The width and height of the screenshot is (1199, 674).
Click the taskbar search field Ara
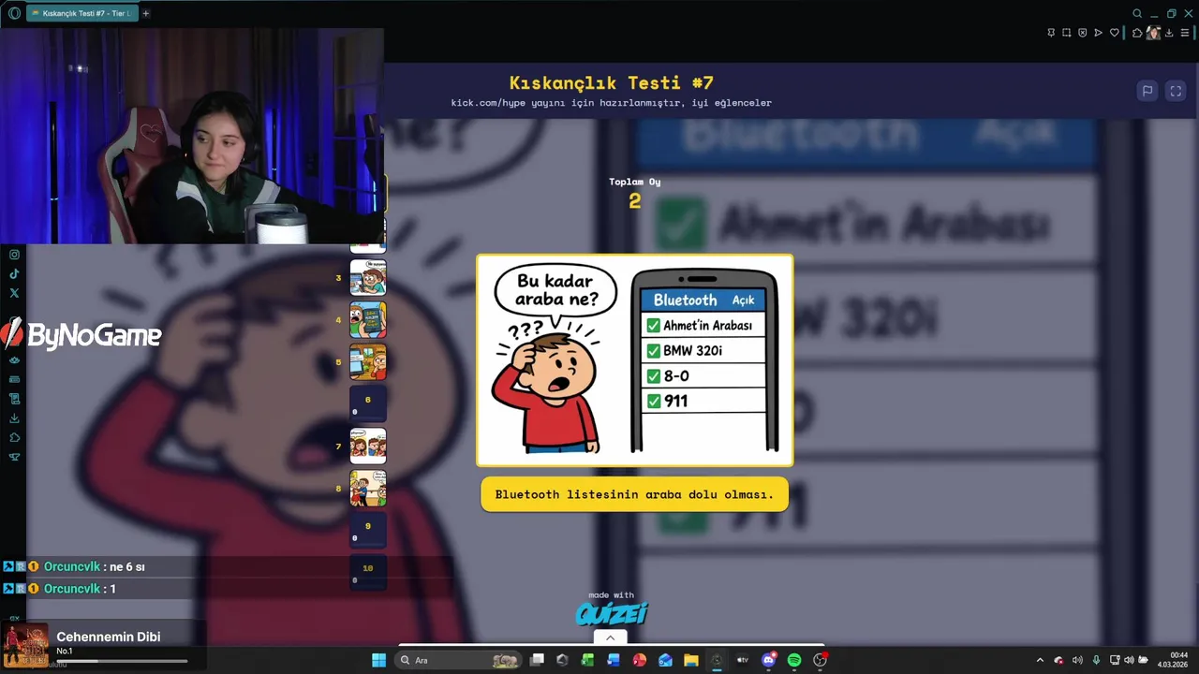pos(459,660)
